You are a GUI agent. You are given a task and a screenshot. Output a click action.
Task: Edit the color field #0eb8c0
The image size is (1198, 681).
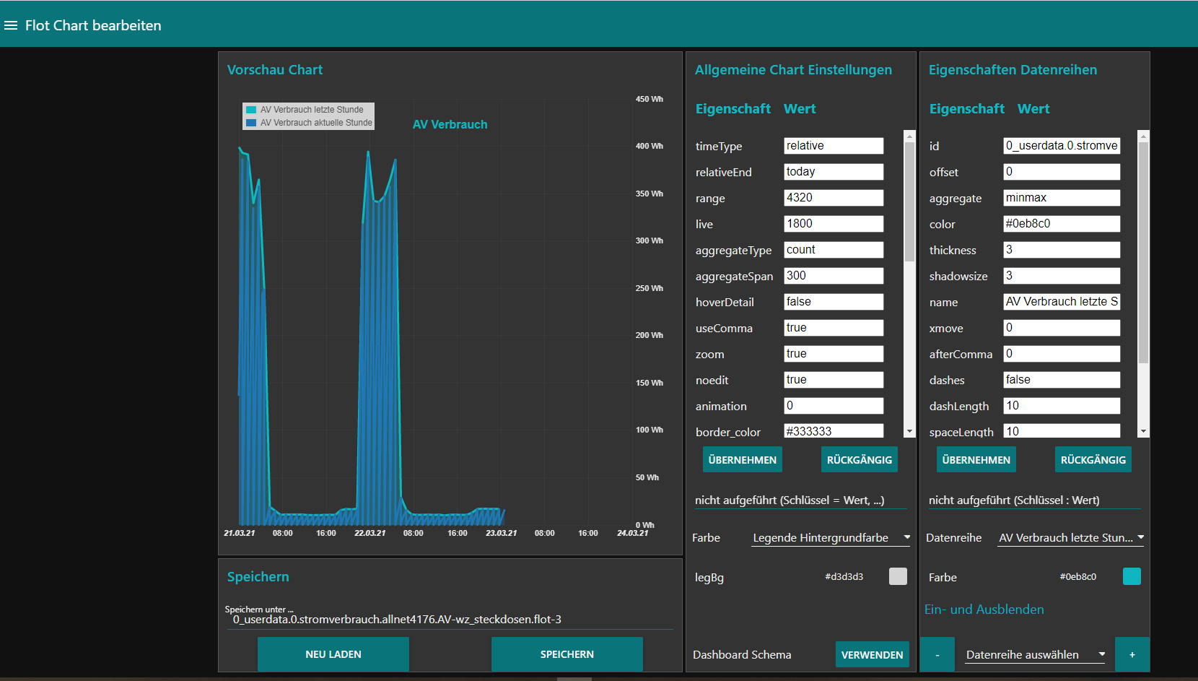1062,224
